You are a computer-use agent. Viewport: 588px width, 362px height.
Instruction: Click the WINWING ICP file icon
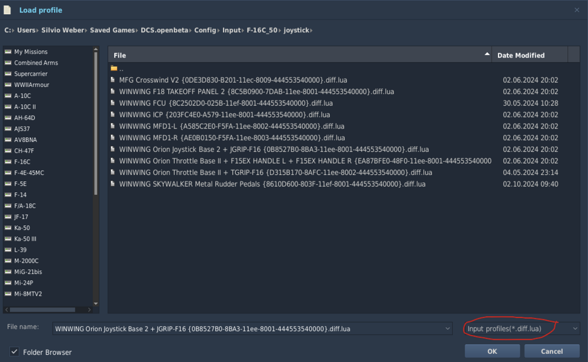(x=112, y=114)
